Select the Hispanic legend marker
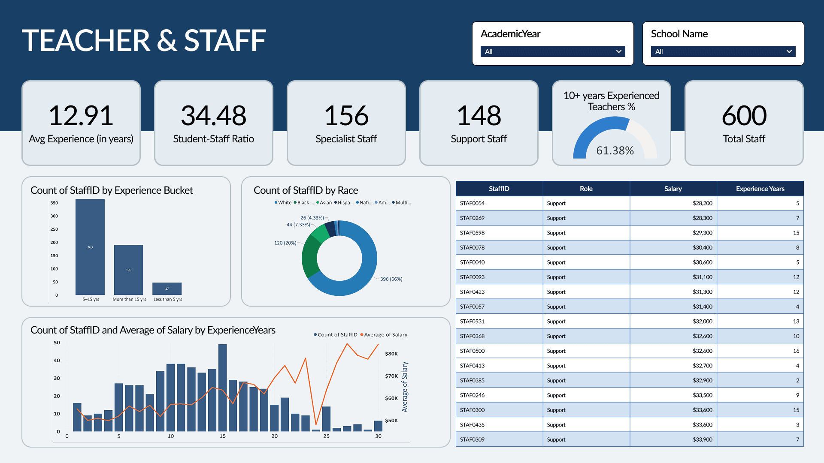Image resolution: width=824 pixels, height=463 pixels. coord(335,202)
